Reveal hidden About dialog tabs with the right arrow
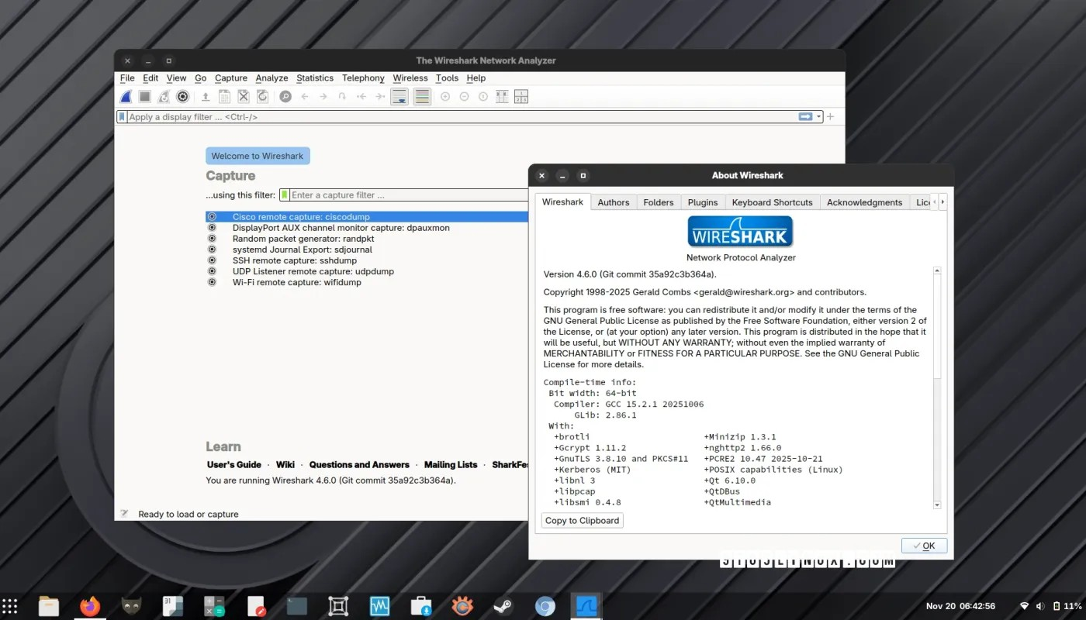This screenshot has width=1086, height=620. click(942, 201)
